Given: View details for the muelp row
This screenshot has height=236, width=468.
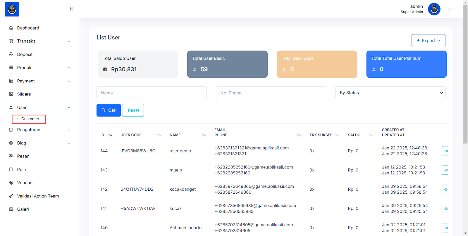Looking at the screenshot, I should 445,170.
